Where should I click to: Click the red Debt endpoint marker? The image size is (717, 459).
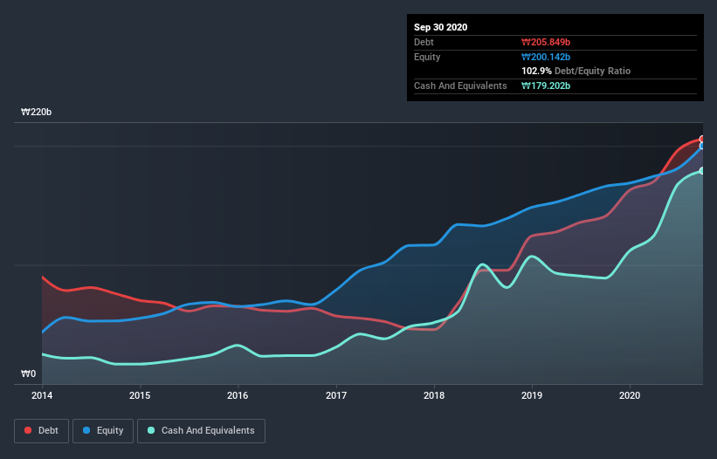[702, 139]
